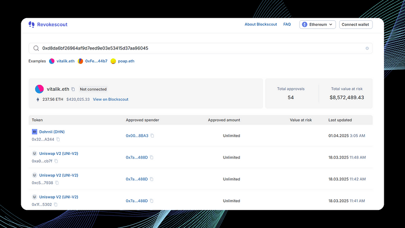
Task: Click the 237.56 ETH balance
Action: (x=53, y=99)
